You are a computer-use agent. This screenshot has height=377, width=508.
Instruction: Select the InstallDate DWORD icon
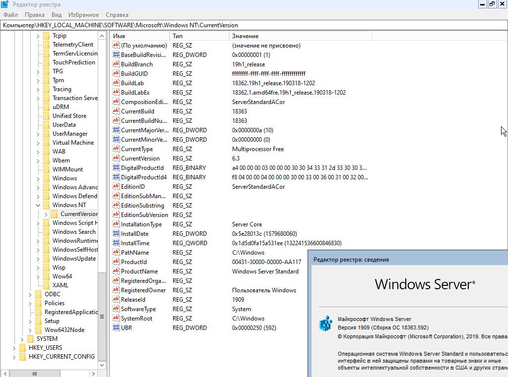tap(116, 233)
